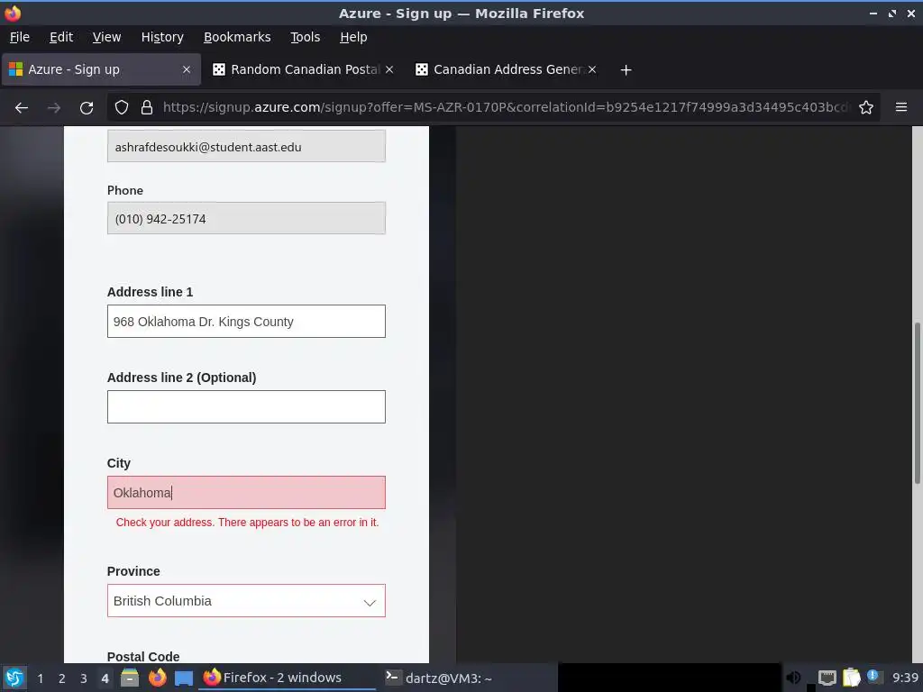
Task: Open the History menu
Action: click(x=162, y=37)
